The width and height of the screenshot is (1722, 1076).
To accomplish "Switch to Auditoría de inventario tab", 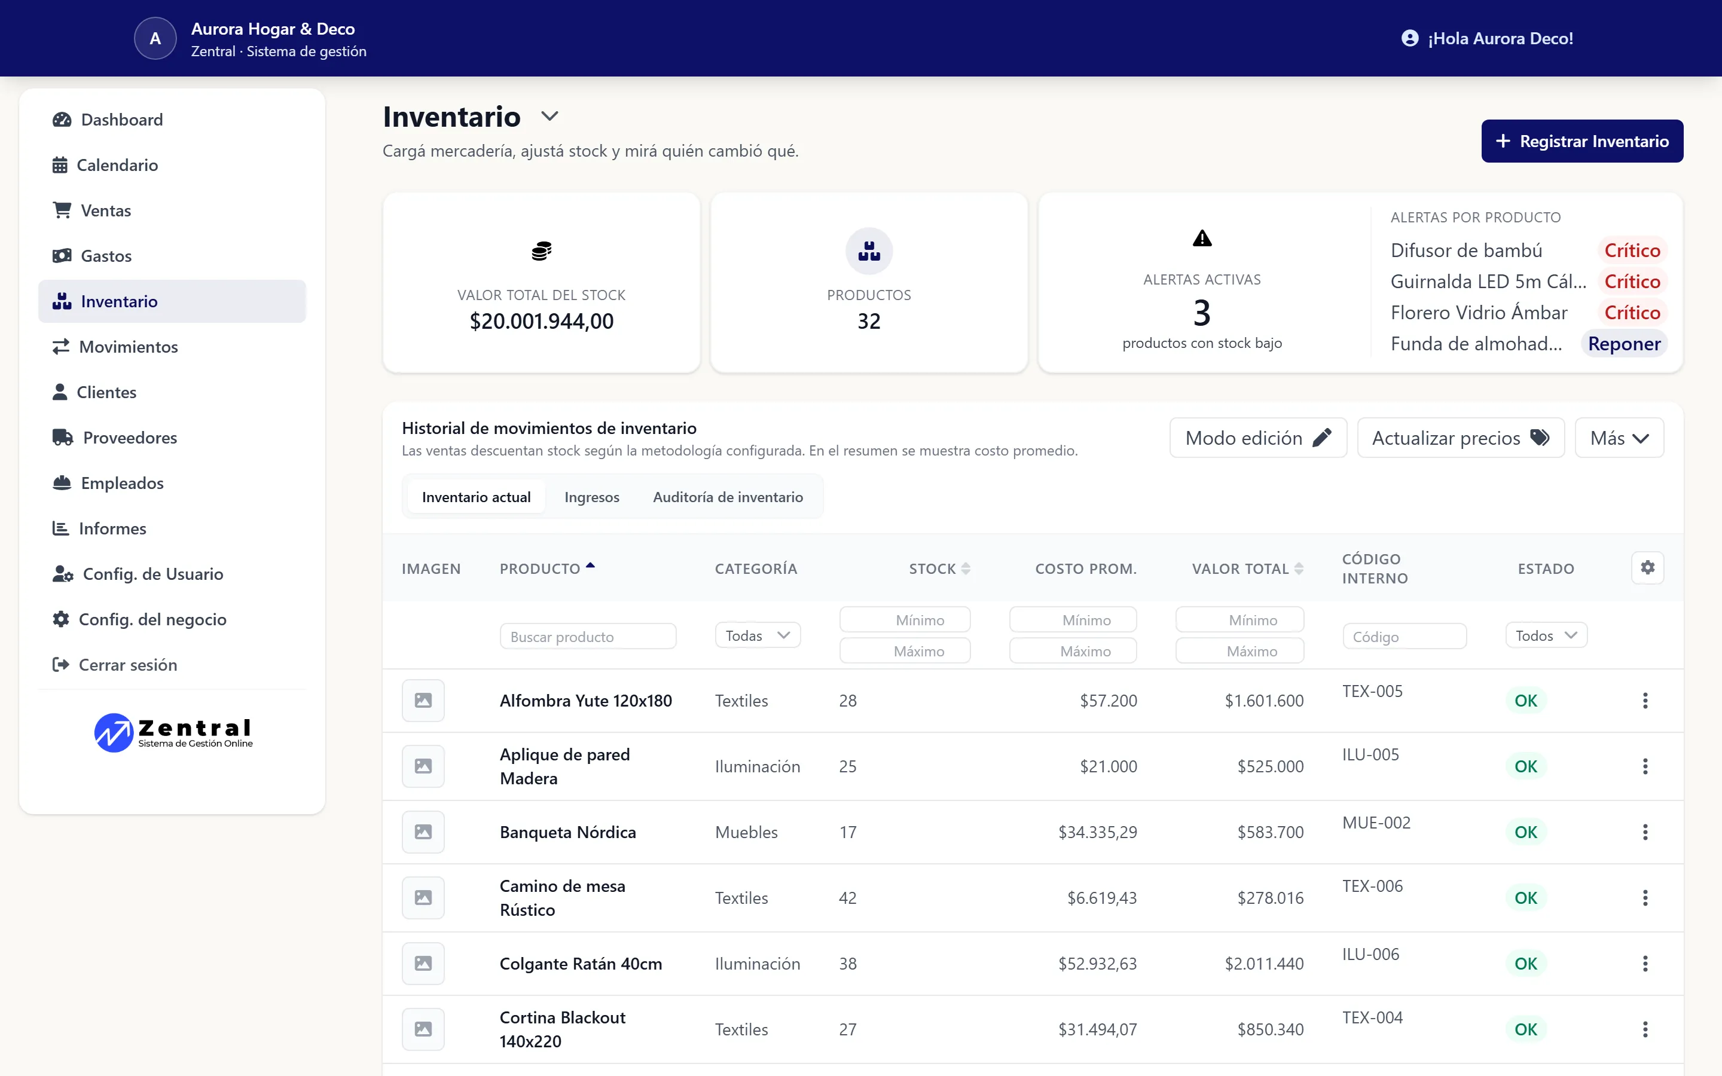I will coord(727,497).
